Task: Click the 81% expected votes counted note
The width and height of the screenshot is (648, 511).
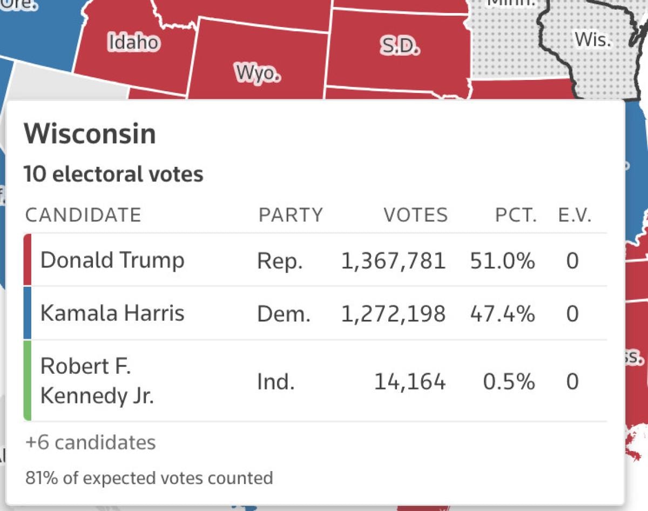Action: (149, 478)
